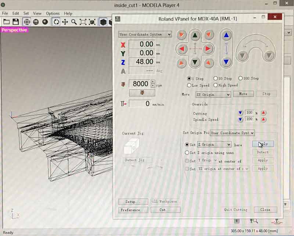This screenshot has height=236, width=294.
Task: Click the Perspective view label
Action: coord(14,30)
